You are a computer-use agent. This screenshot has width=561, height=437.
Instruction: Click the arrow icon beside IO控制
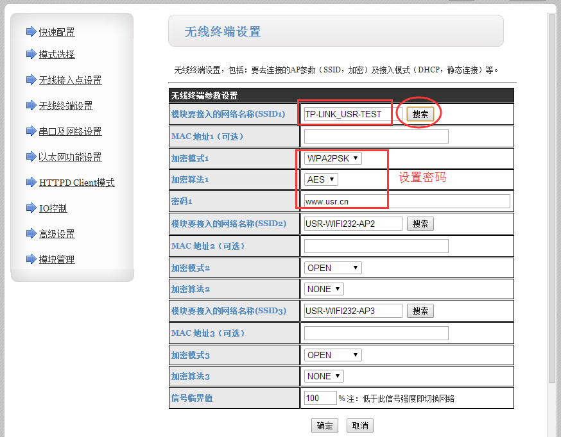tap(31, 208)
